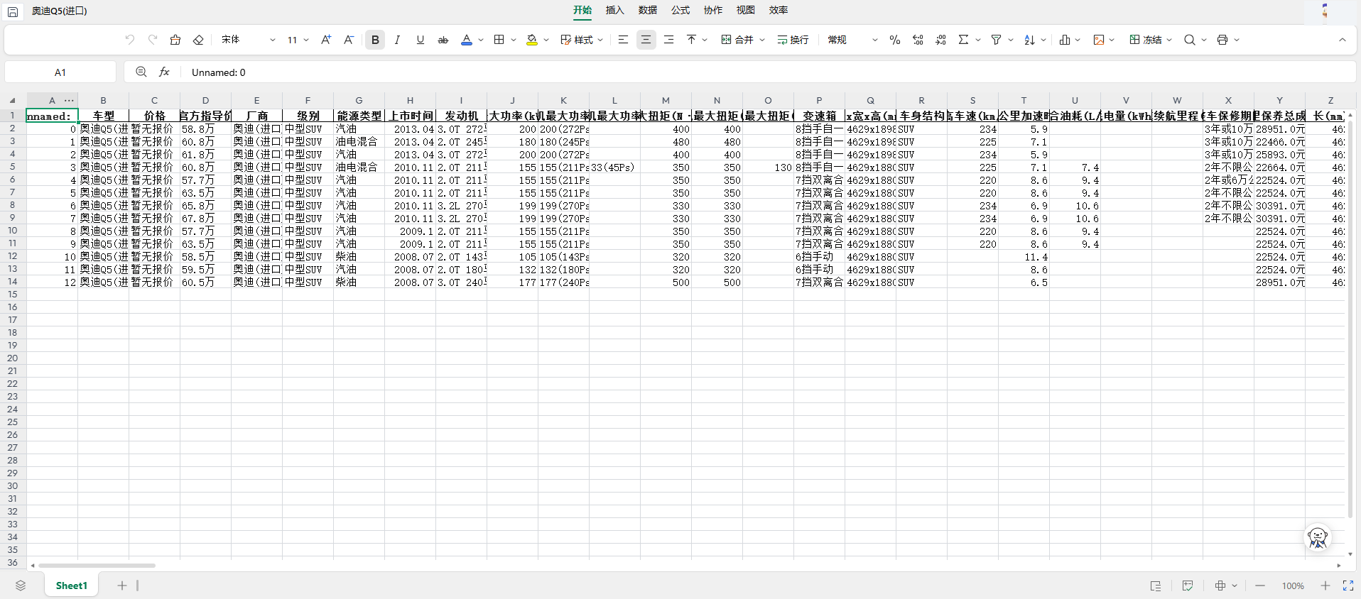Click the save icon beside the file name
Viewport: 1361px width, 599px height.
point(13,11)
